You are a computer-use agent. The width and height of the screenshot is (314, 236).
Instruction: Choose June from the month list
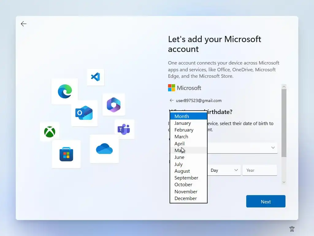coord(189,157)
